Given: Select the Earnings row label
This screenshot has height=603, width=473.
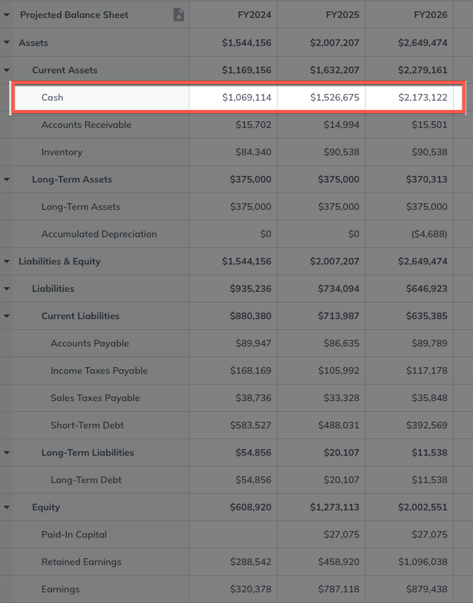Looking at the screenshot, I should pos(61,589).
